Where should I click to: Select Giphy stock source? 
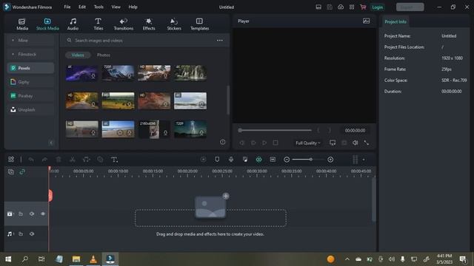[x=30, y=82]
